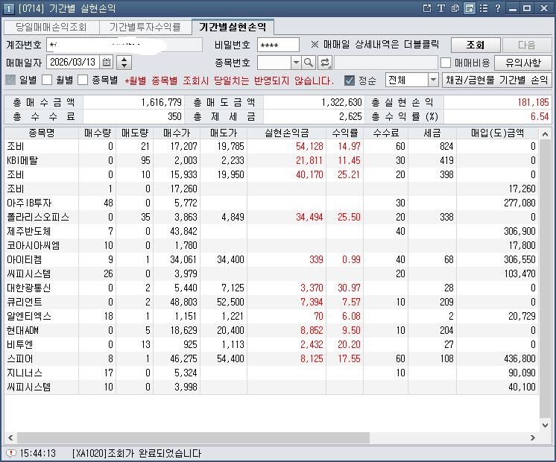
Task: Select the 코아시아씨엠 row
Action: point(271,245)
